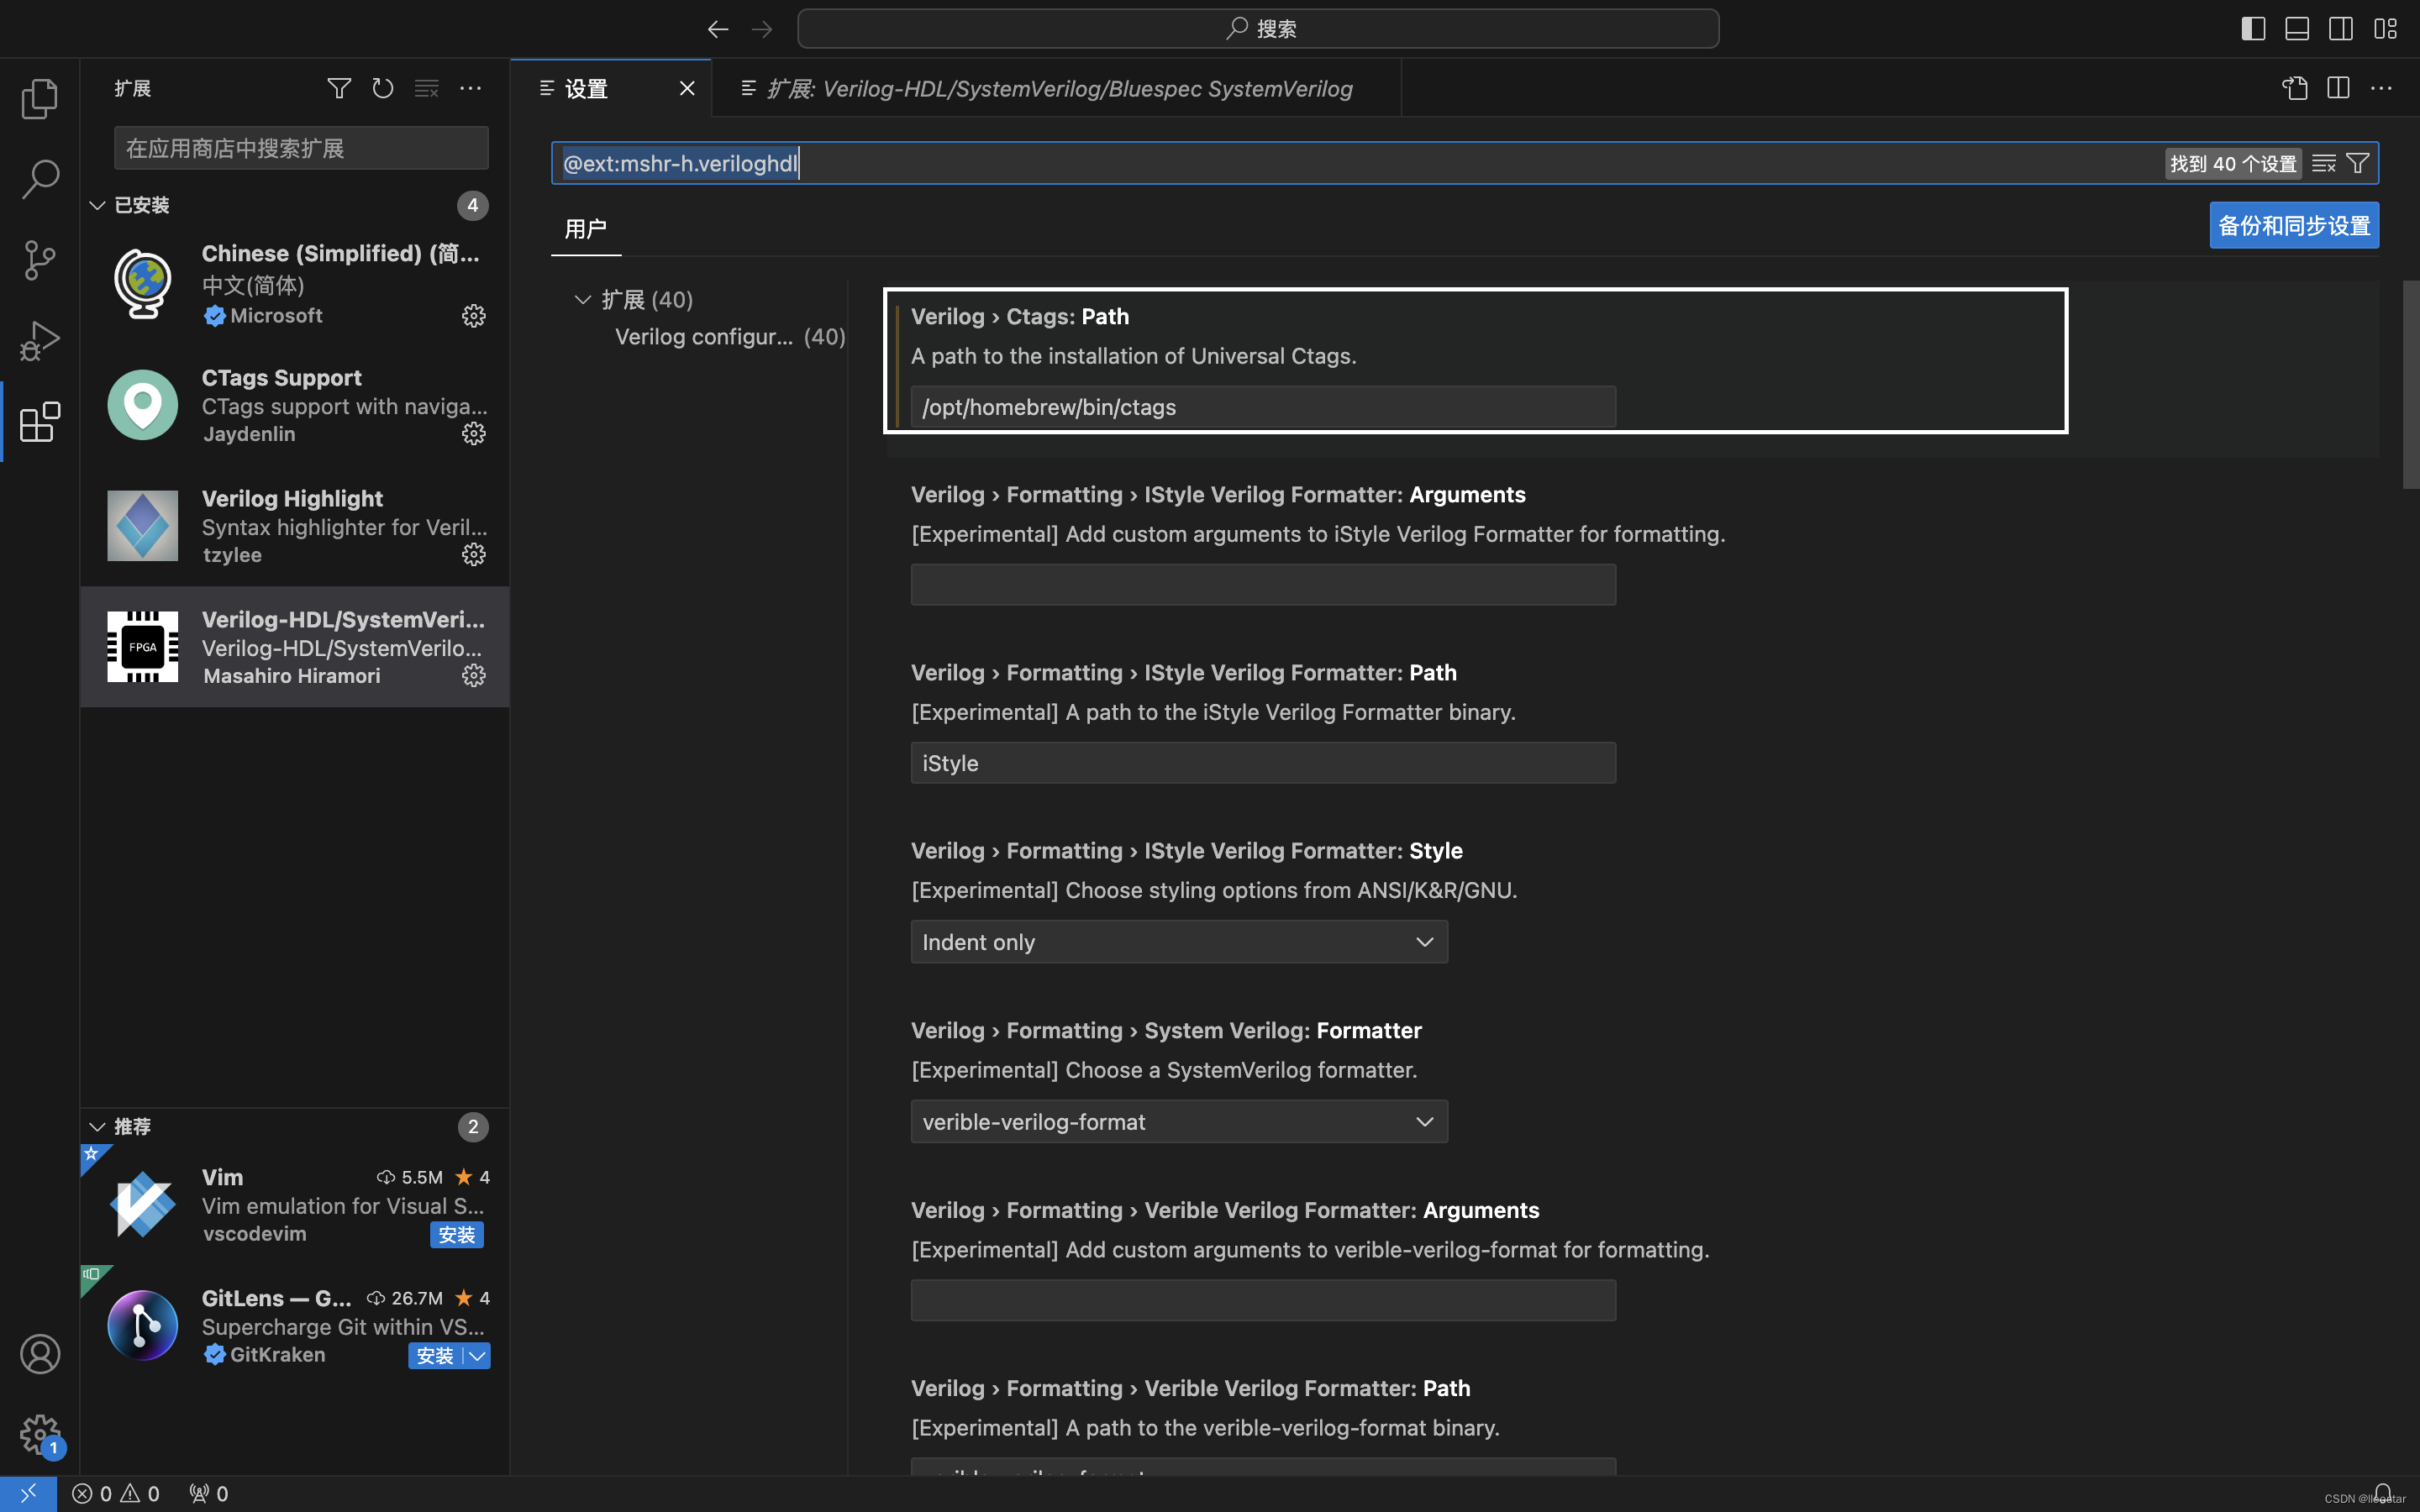Filter settings with funnel icon
2420x1512 pixels.
[2357, 163]
